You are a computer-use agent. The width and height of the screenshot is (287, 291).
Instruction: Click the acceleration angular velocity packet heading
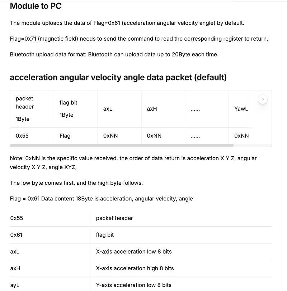click(x=118, y=77)
